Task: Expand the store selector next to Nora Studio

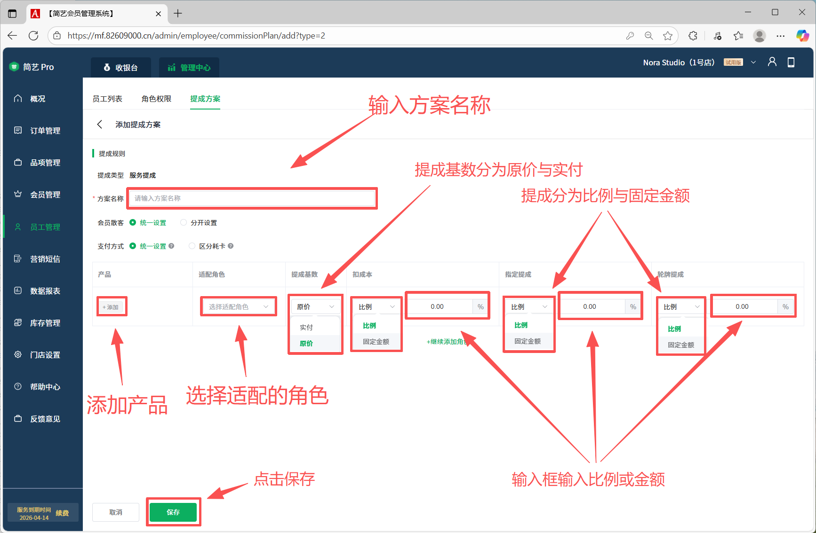Action: (x=753, y=63)
